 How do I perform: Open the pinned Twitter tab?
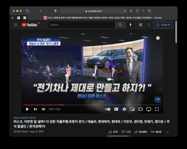tap(12, 18)
